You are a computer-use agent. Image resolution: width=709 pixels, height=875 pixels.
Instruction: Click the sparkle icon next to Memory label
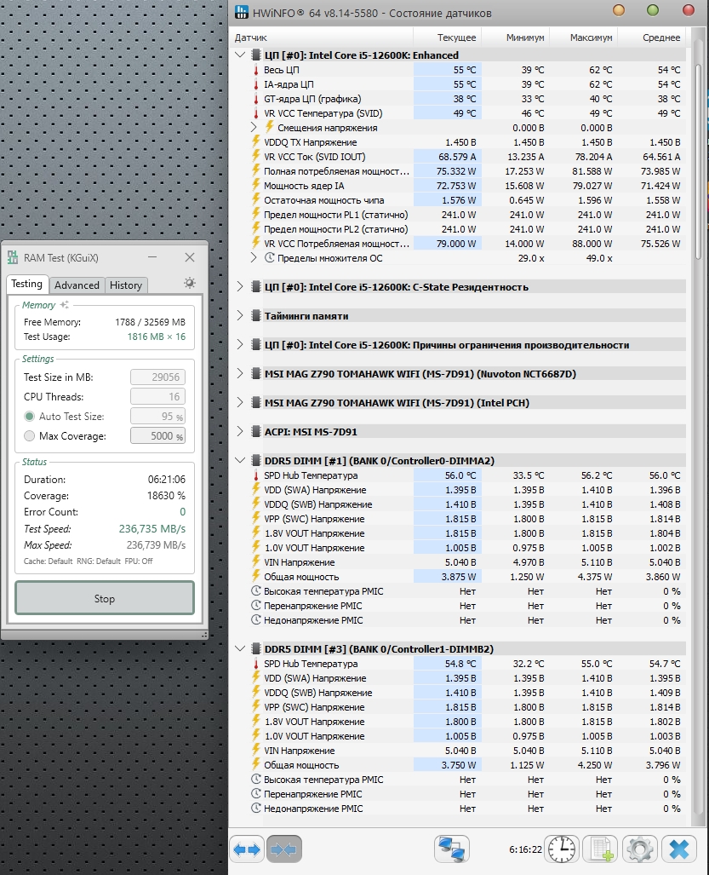(65, 305)
